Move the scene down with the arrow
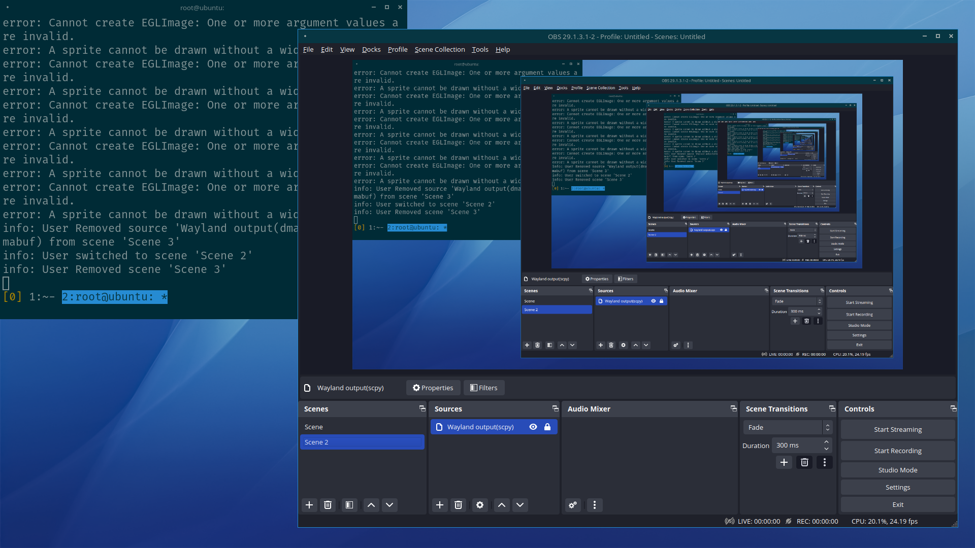Screen dimensions: 975x548 (389, 505)
